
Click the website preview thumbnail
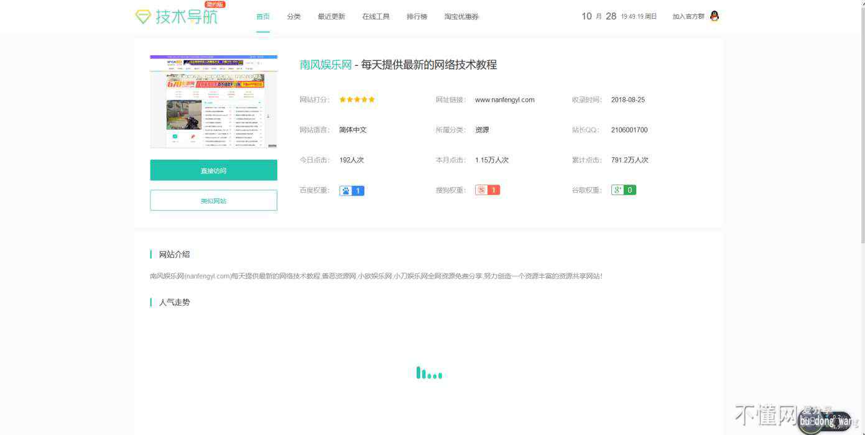coord(213,101)
